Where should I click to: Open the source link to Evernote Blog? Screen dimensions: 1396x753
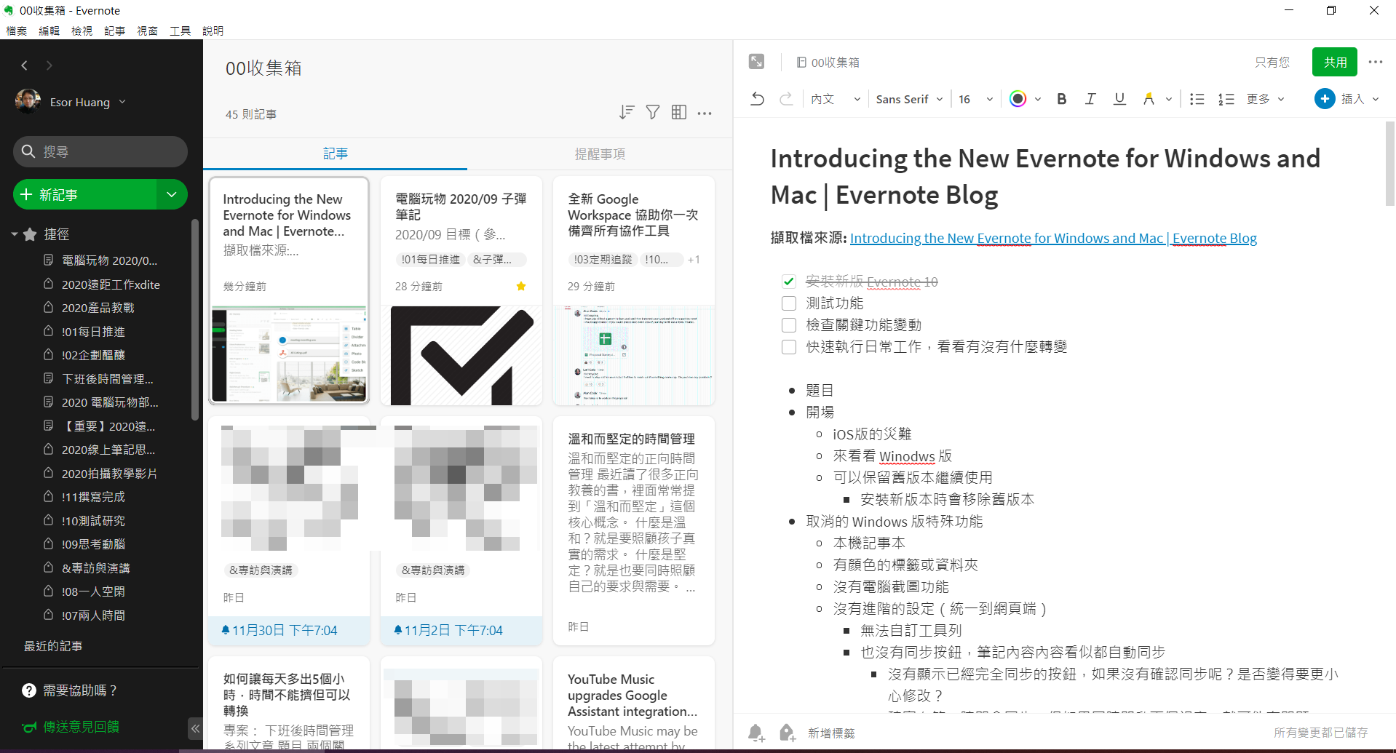[x=1053, y=238]
